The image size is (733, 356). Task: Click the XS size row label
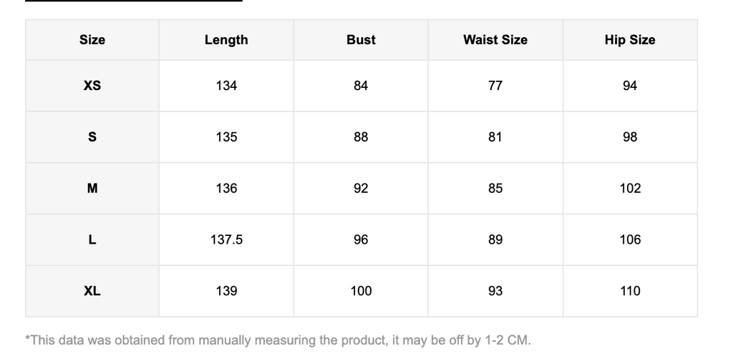[92, 85]
